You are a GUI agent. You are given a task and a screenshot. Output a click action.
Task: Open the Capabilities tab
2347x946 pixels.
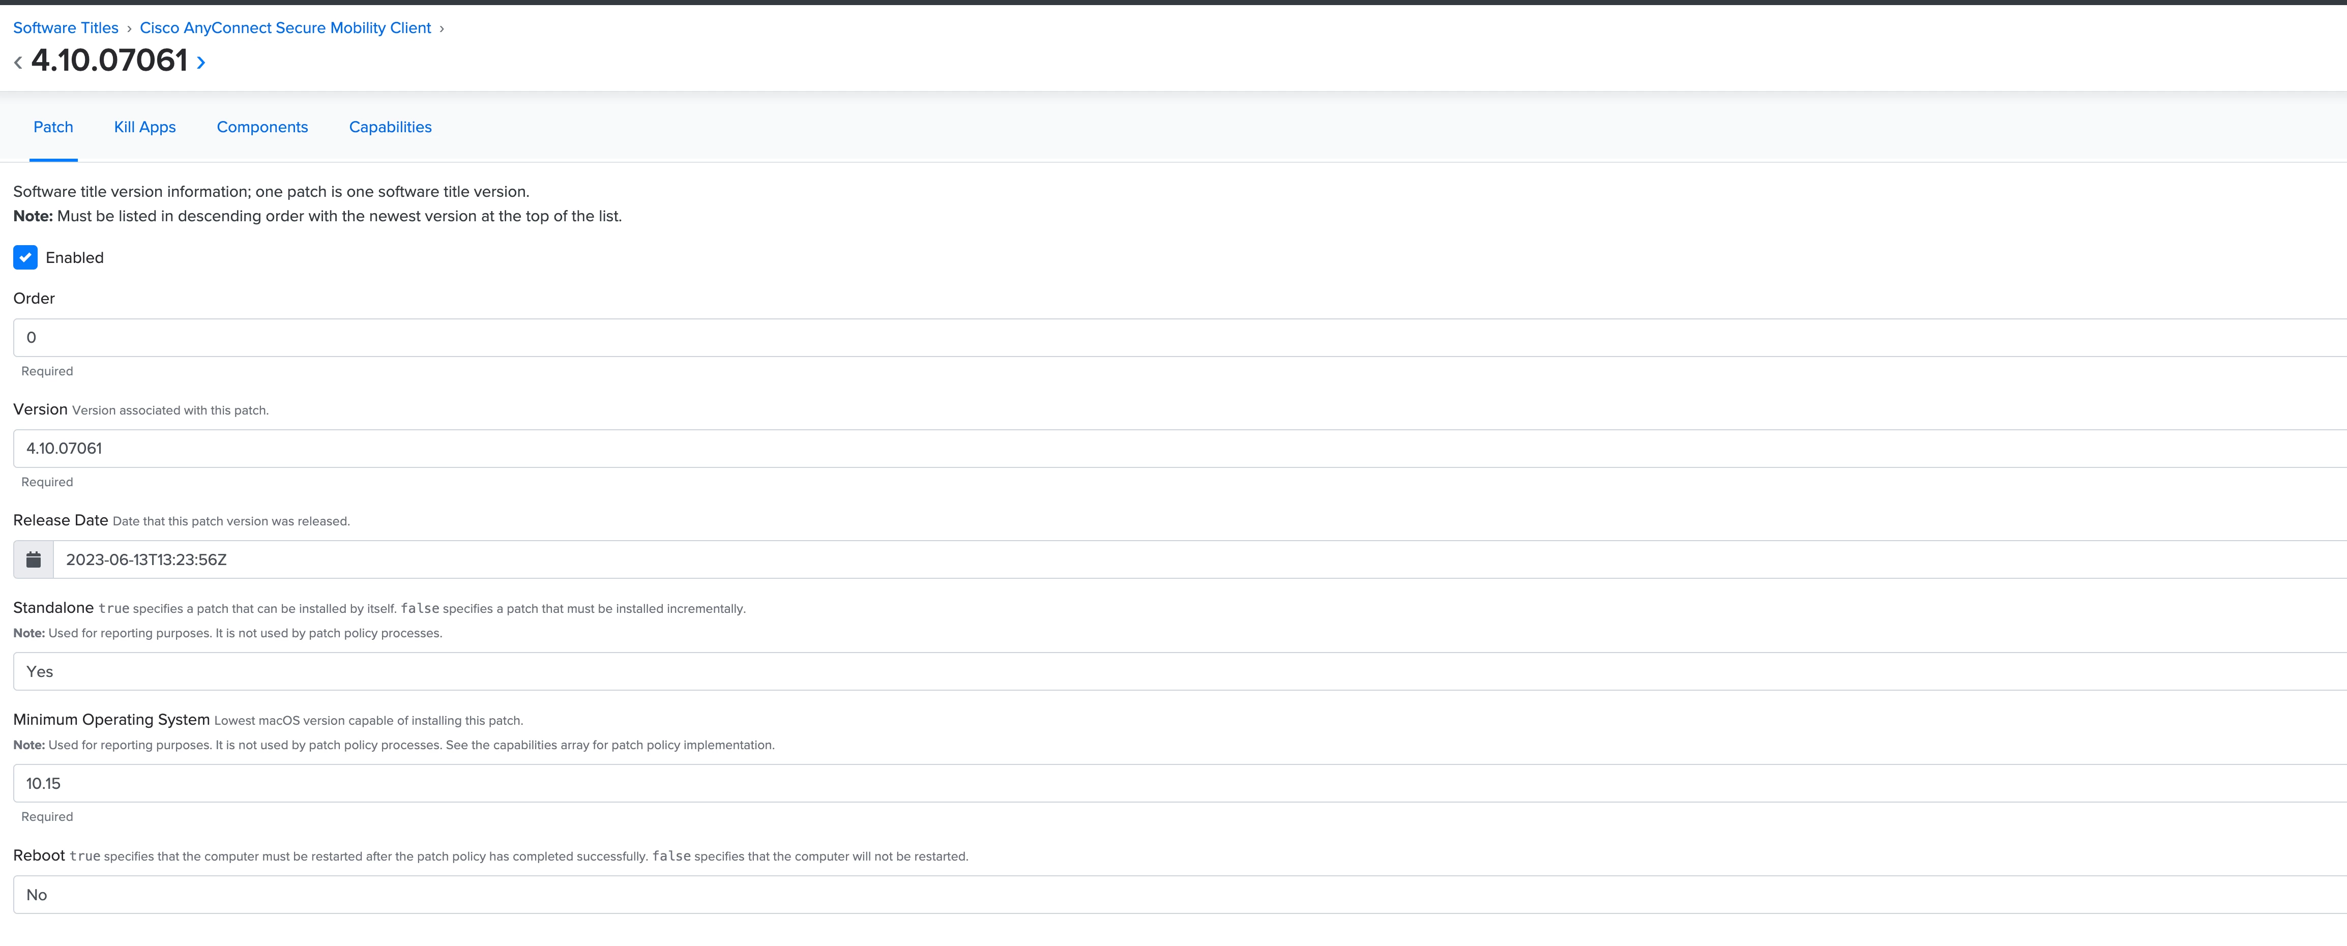[390, 128]
